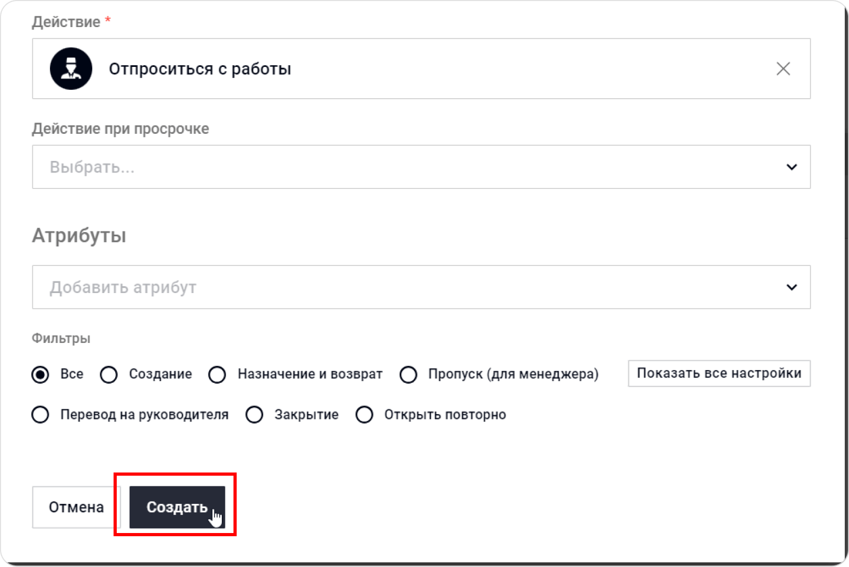Screen dimensions: 849x567
Task: Click the 'Атрибуты' section heading
Action: pyautogui.click(x=79, y=235)
